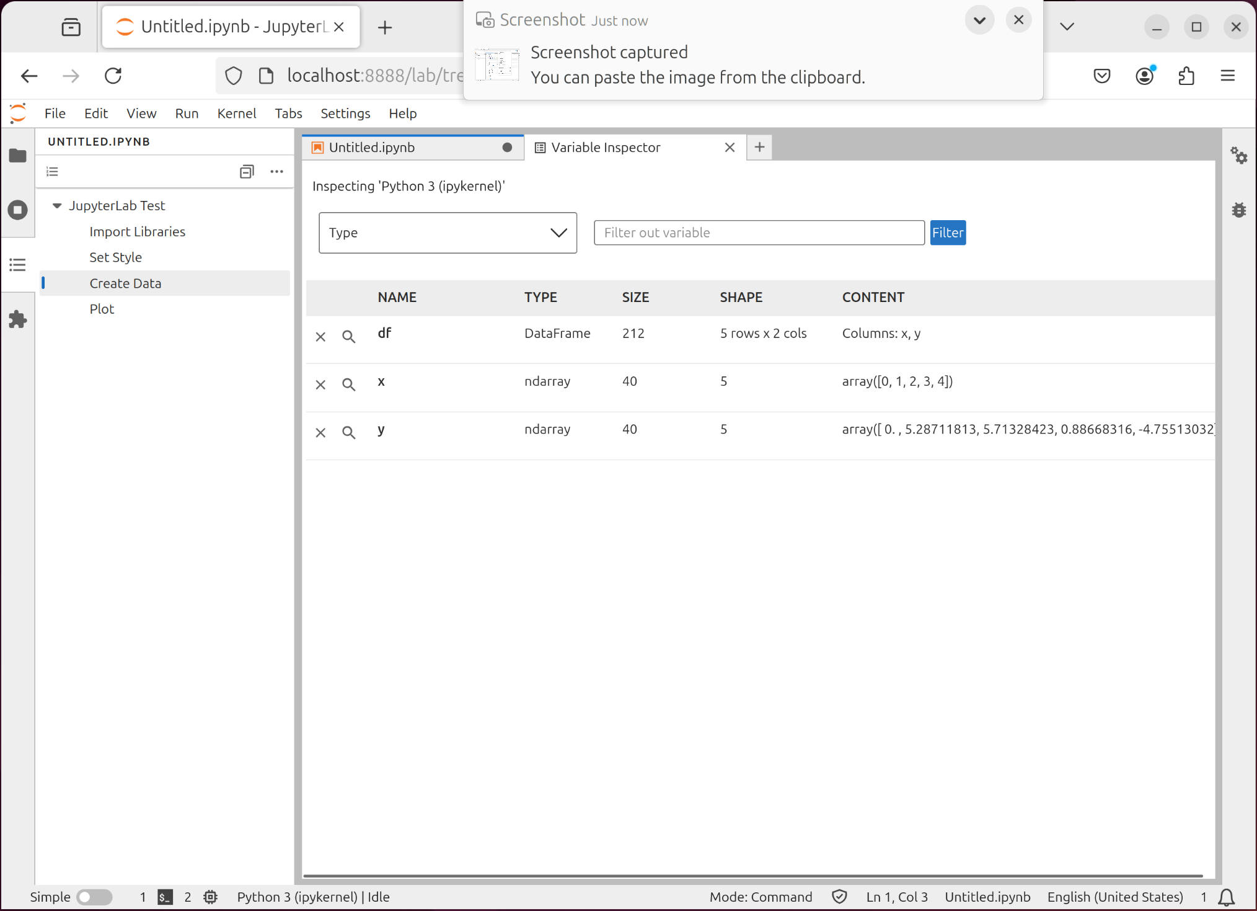Viewport: 1257px width, 911px height.
Task: Close the Untitled.ipynb browser tab
Action: pos(338,27)
